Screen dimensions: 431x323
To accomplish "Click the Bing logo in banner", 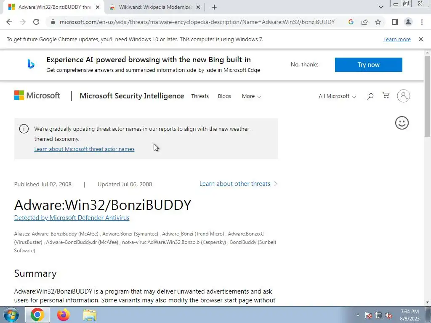I will 31,64.
